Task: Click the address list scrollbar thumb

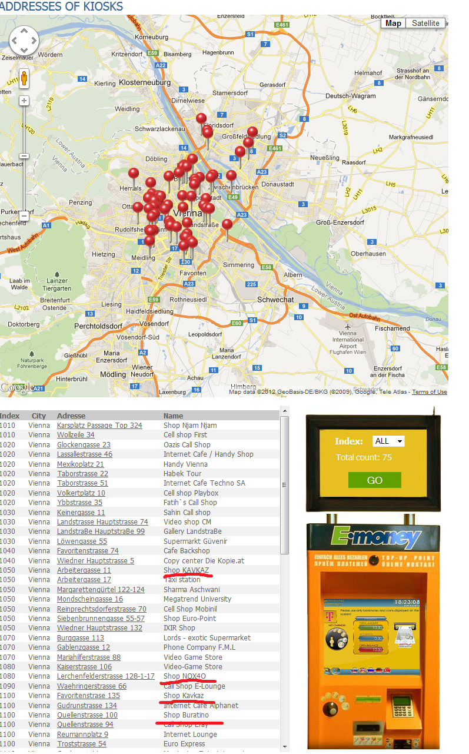Action: 285,485
